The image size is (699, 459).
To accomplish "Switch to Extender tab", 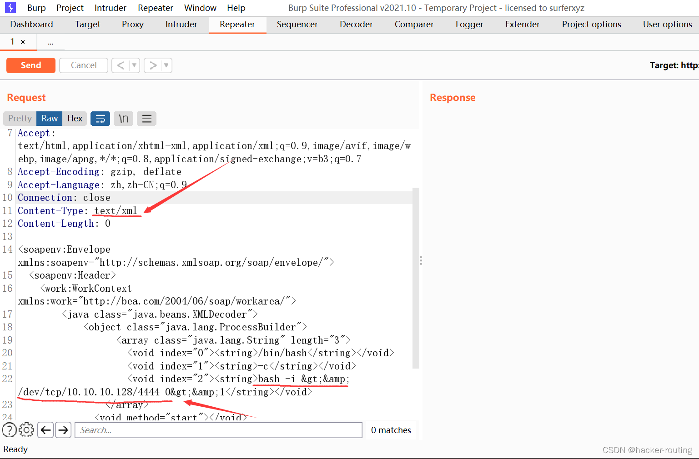I will [x=523, y=25].
